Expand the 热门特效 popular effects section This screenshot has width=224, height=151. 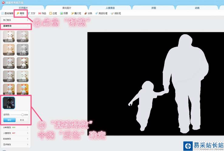click(15, 20)
